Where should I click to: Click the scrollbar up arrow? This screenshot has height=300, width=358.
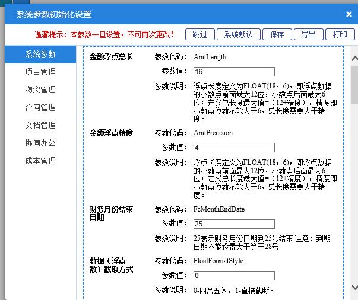[x=354, y=59]
